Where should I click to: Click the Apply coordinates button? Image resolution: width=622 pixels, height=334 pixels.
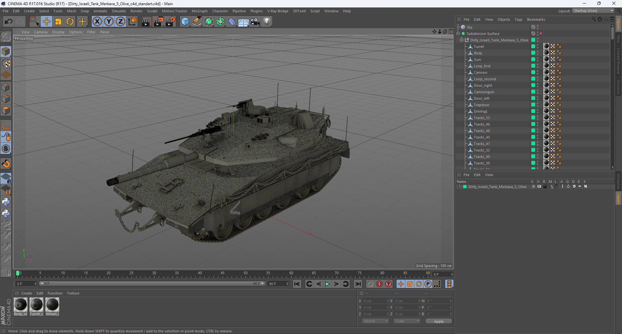point(439,321)
